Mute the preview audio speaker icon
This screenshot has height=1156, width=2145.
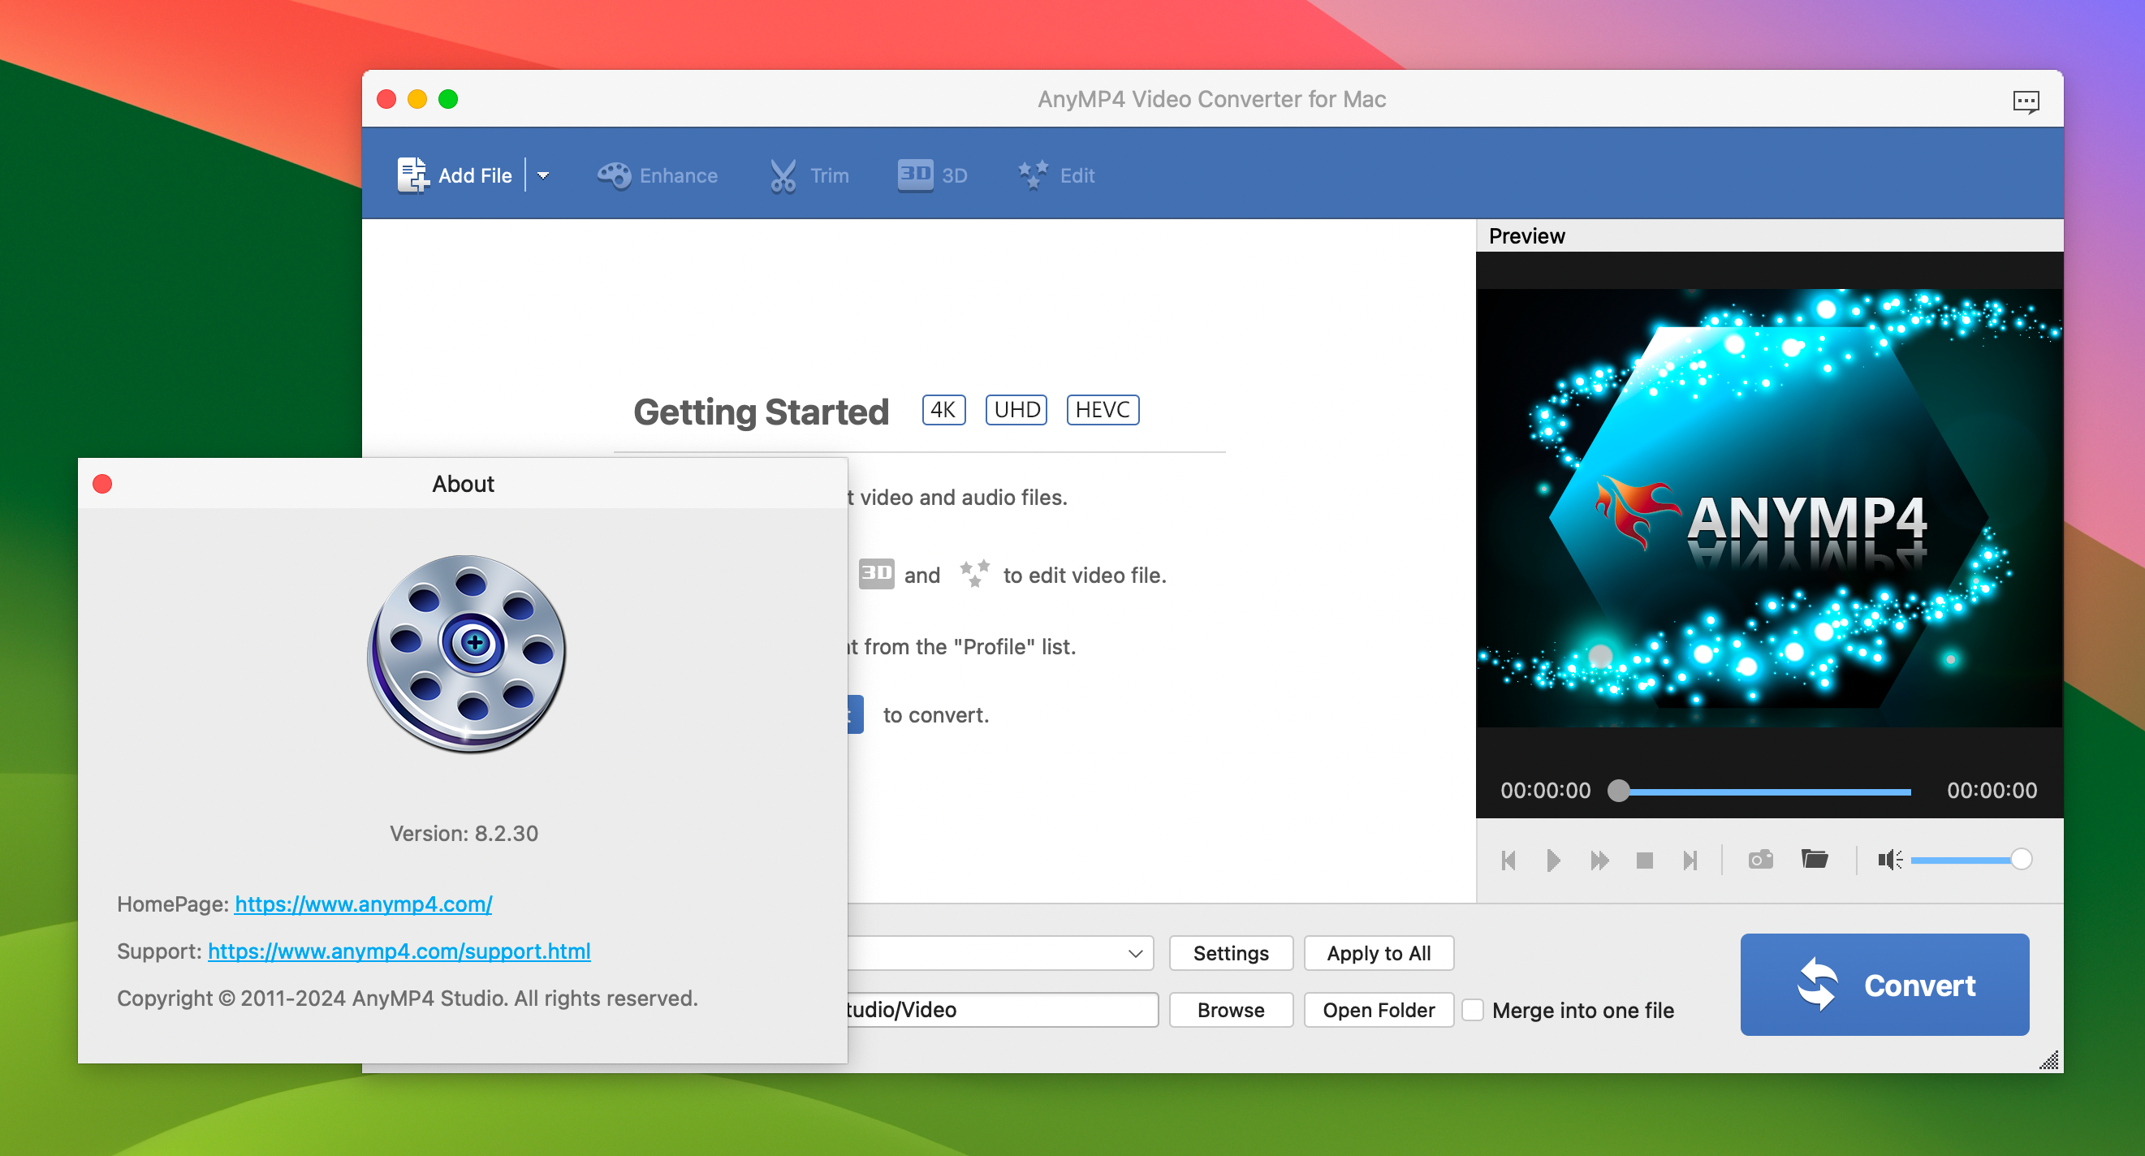1888,861
